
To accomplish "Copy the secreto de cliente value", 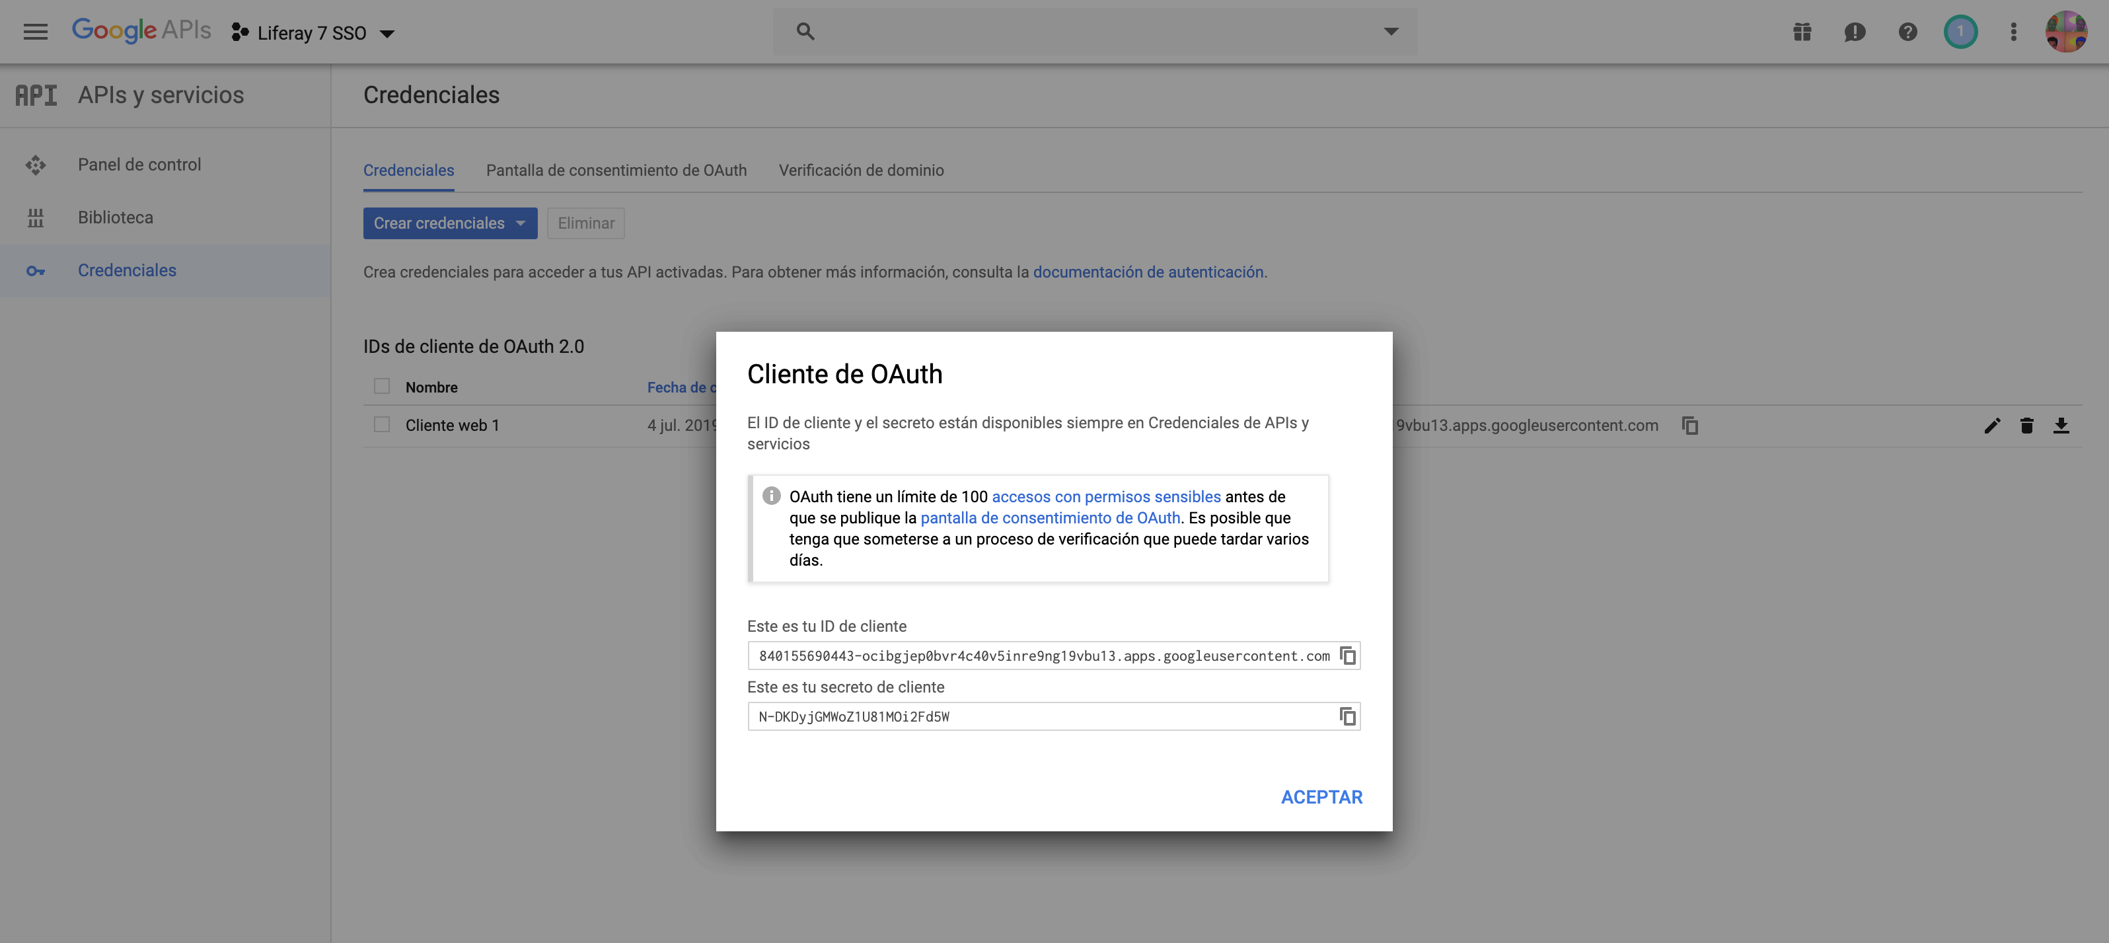I will coord(1348,716).
